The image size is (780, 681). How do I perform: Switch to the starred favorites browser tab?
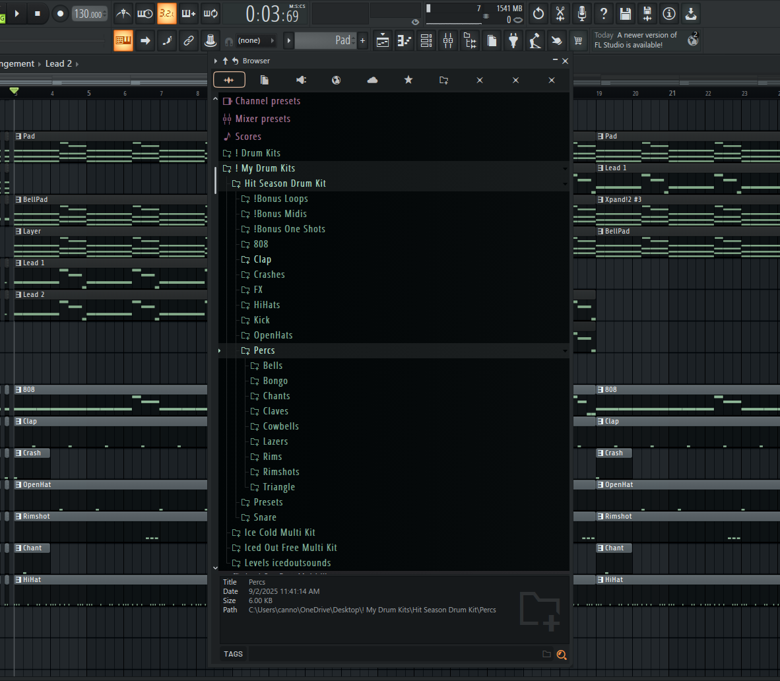408,80
